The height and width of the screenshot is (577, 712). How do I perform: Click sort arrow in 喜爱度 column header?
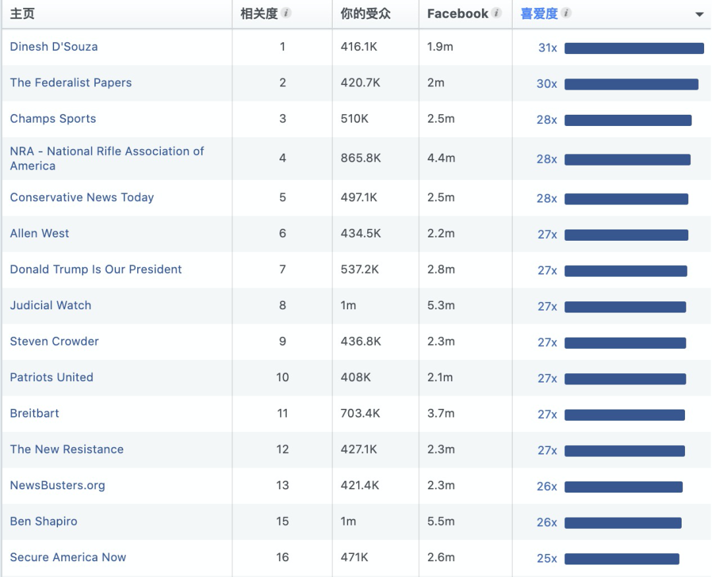[x=699, y=15]
